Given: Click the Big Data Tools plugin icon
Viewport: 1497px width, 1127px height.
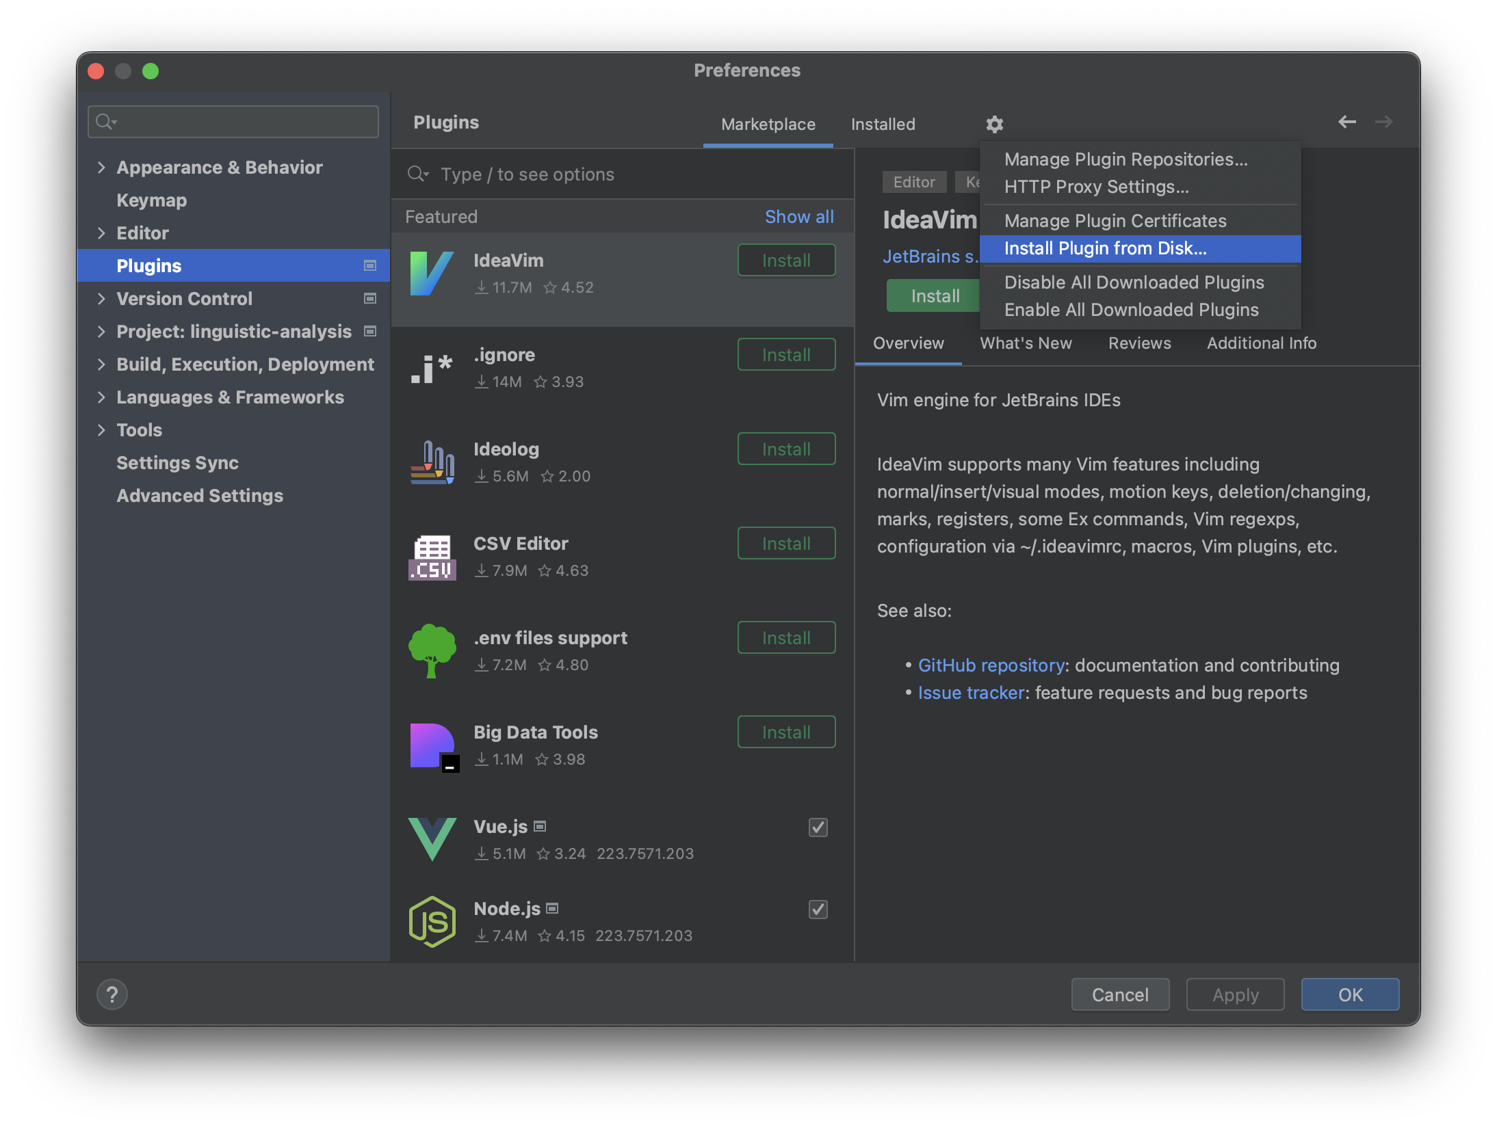Looking at the screenshot, I should click(431, 745).
